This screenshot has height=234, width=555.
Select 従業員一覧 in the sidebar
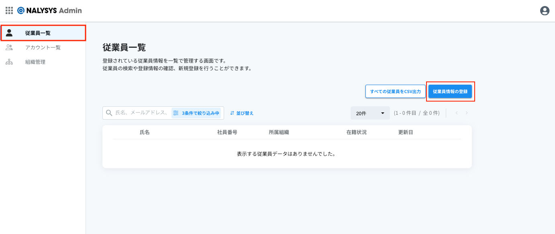point(43,33)
